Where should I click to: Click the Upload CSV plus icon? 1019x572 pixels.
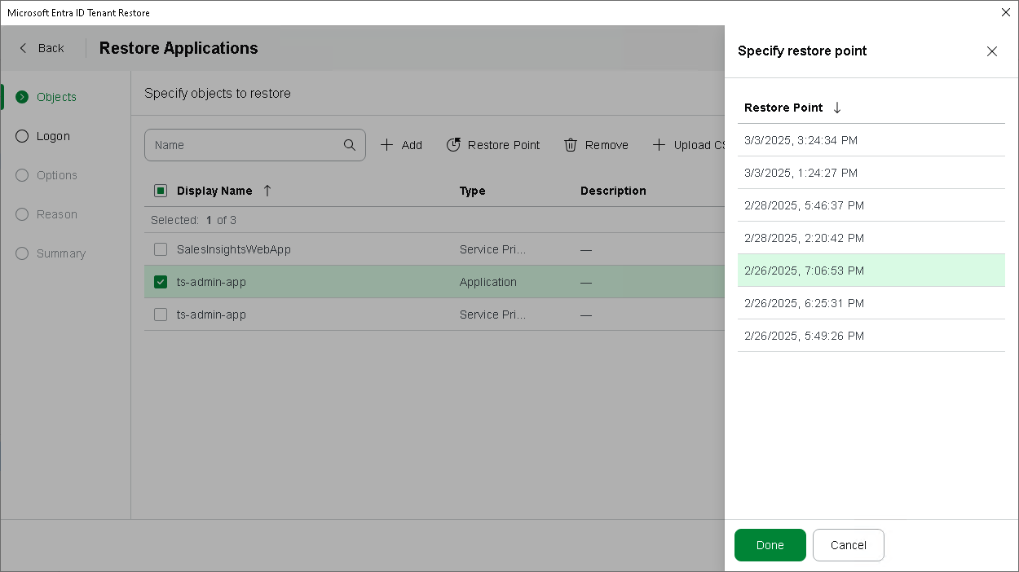coord(659,145)
